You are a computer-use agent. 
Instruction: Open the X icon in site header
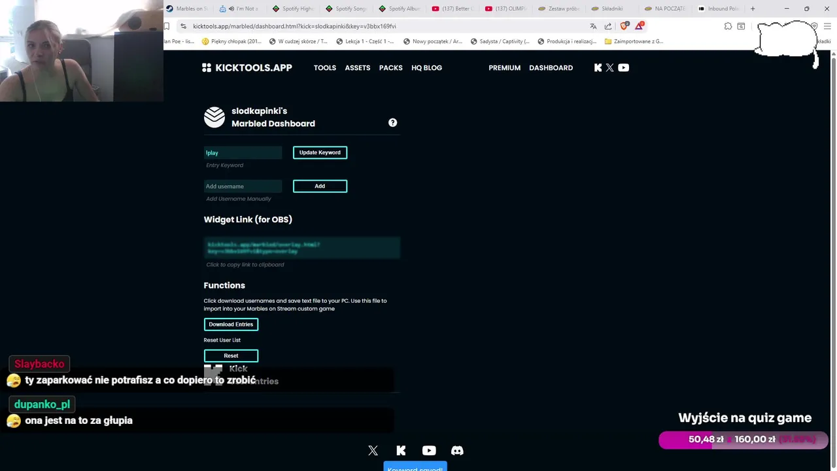[x=609, y=67]
